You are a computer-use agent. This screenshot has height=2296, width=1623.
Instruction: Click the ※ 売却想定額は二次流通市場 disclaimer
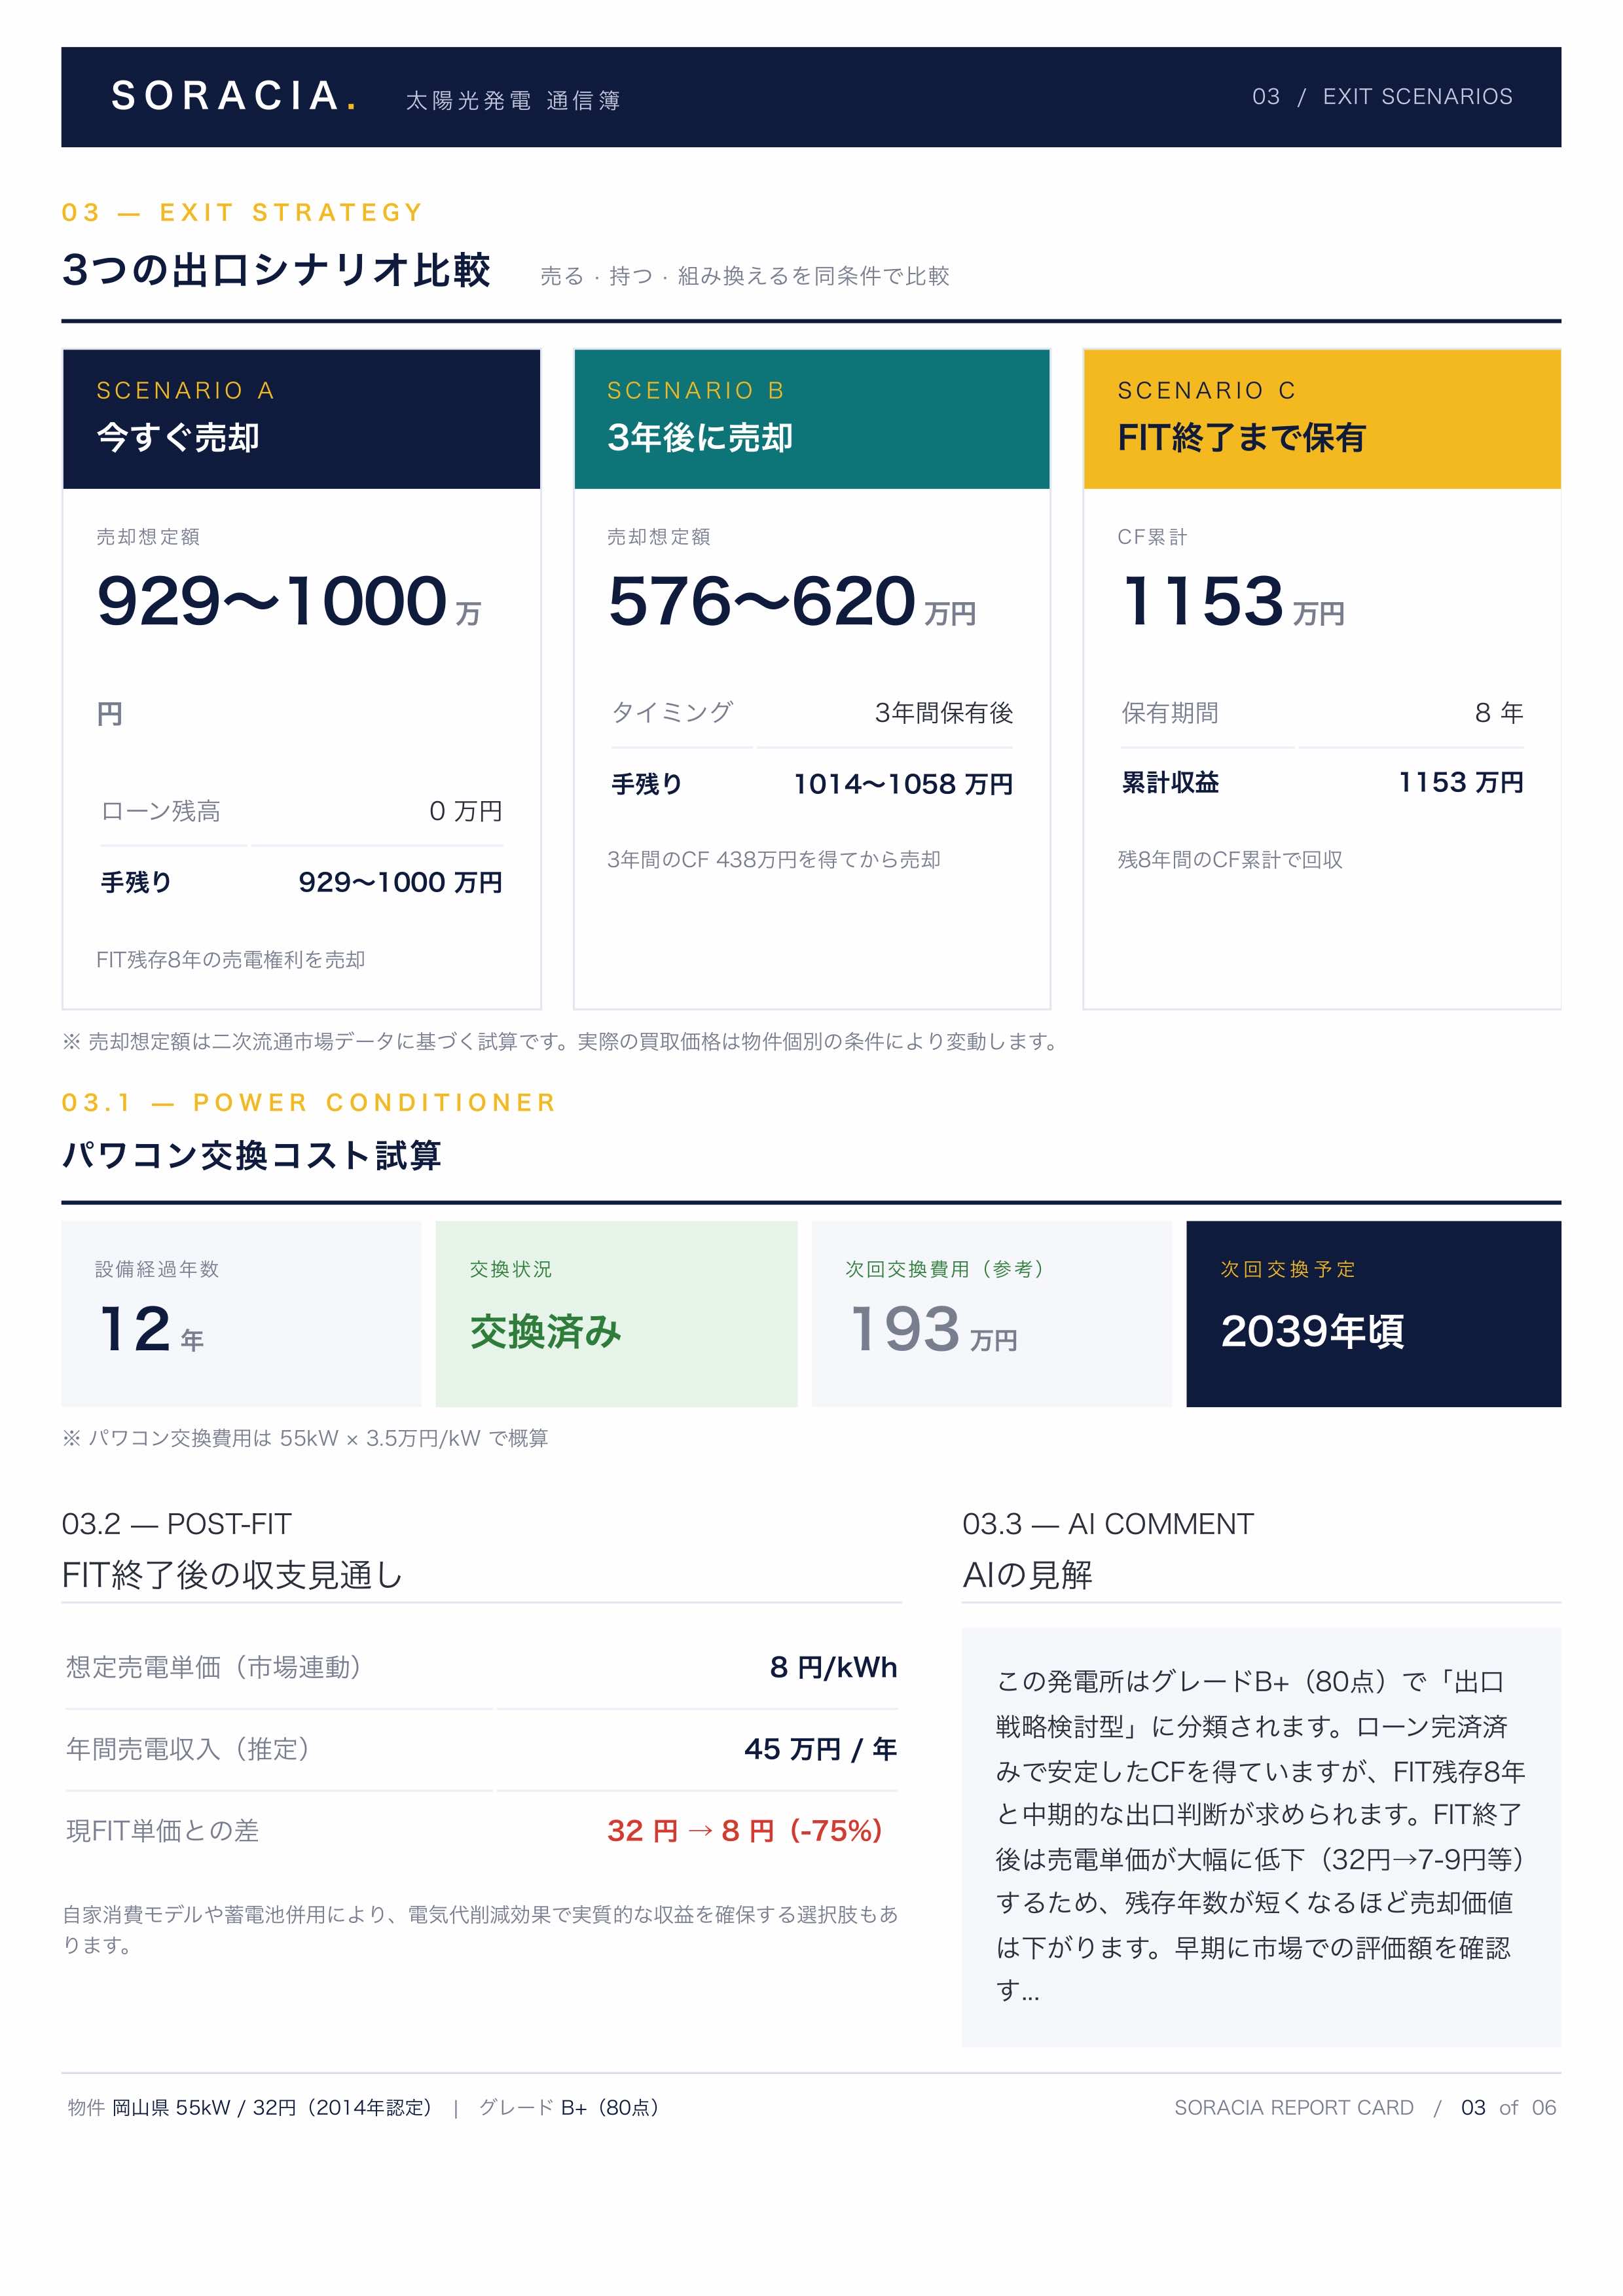tap(562, 1041)
